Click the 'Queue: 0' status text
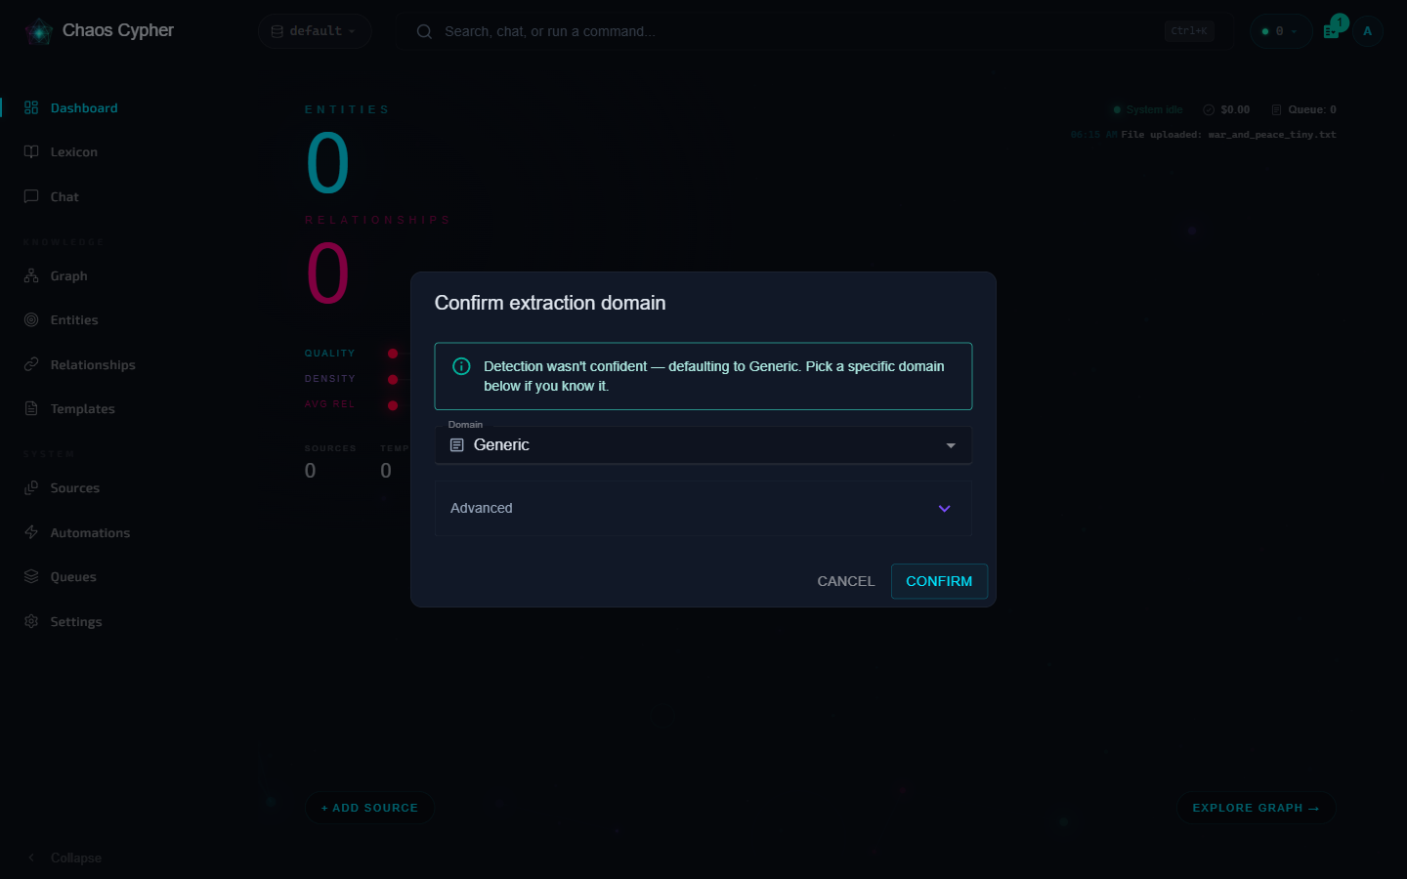 1312,109
